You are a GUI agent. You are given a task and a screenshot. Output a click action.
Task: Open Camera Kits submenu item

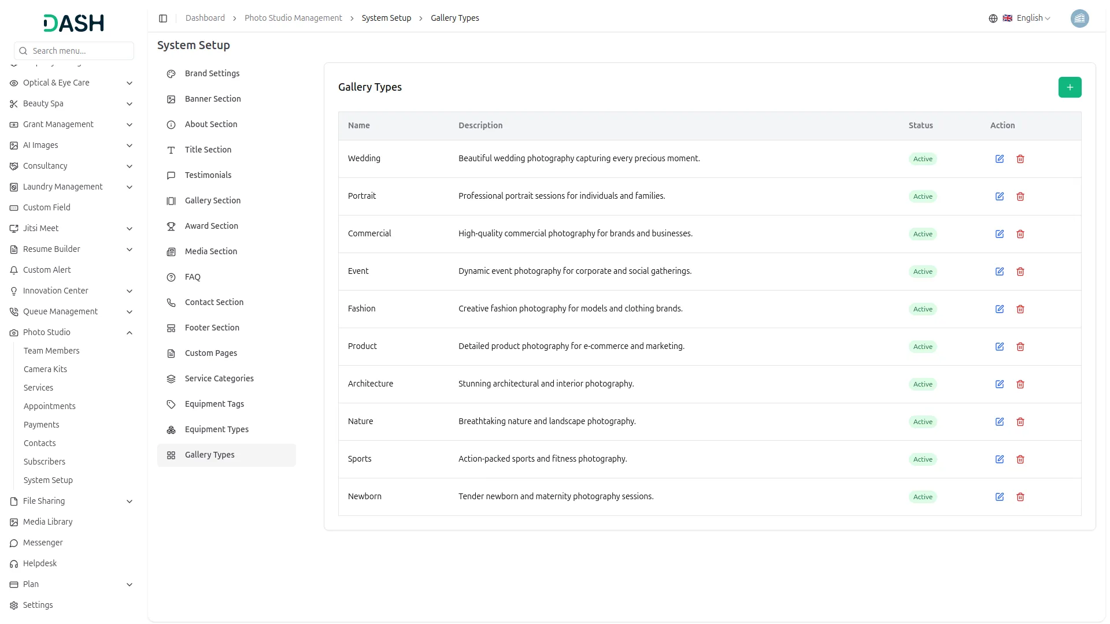(45, 369)
